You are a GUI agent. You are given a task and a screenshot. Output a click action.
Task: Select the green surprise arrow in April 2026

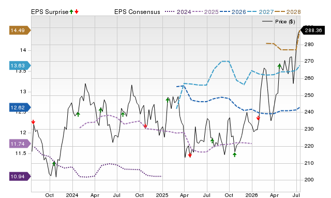point(279,66)
